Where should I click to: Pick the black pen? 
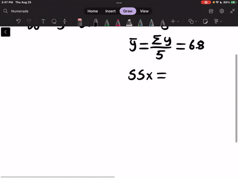point(96,22)
